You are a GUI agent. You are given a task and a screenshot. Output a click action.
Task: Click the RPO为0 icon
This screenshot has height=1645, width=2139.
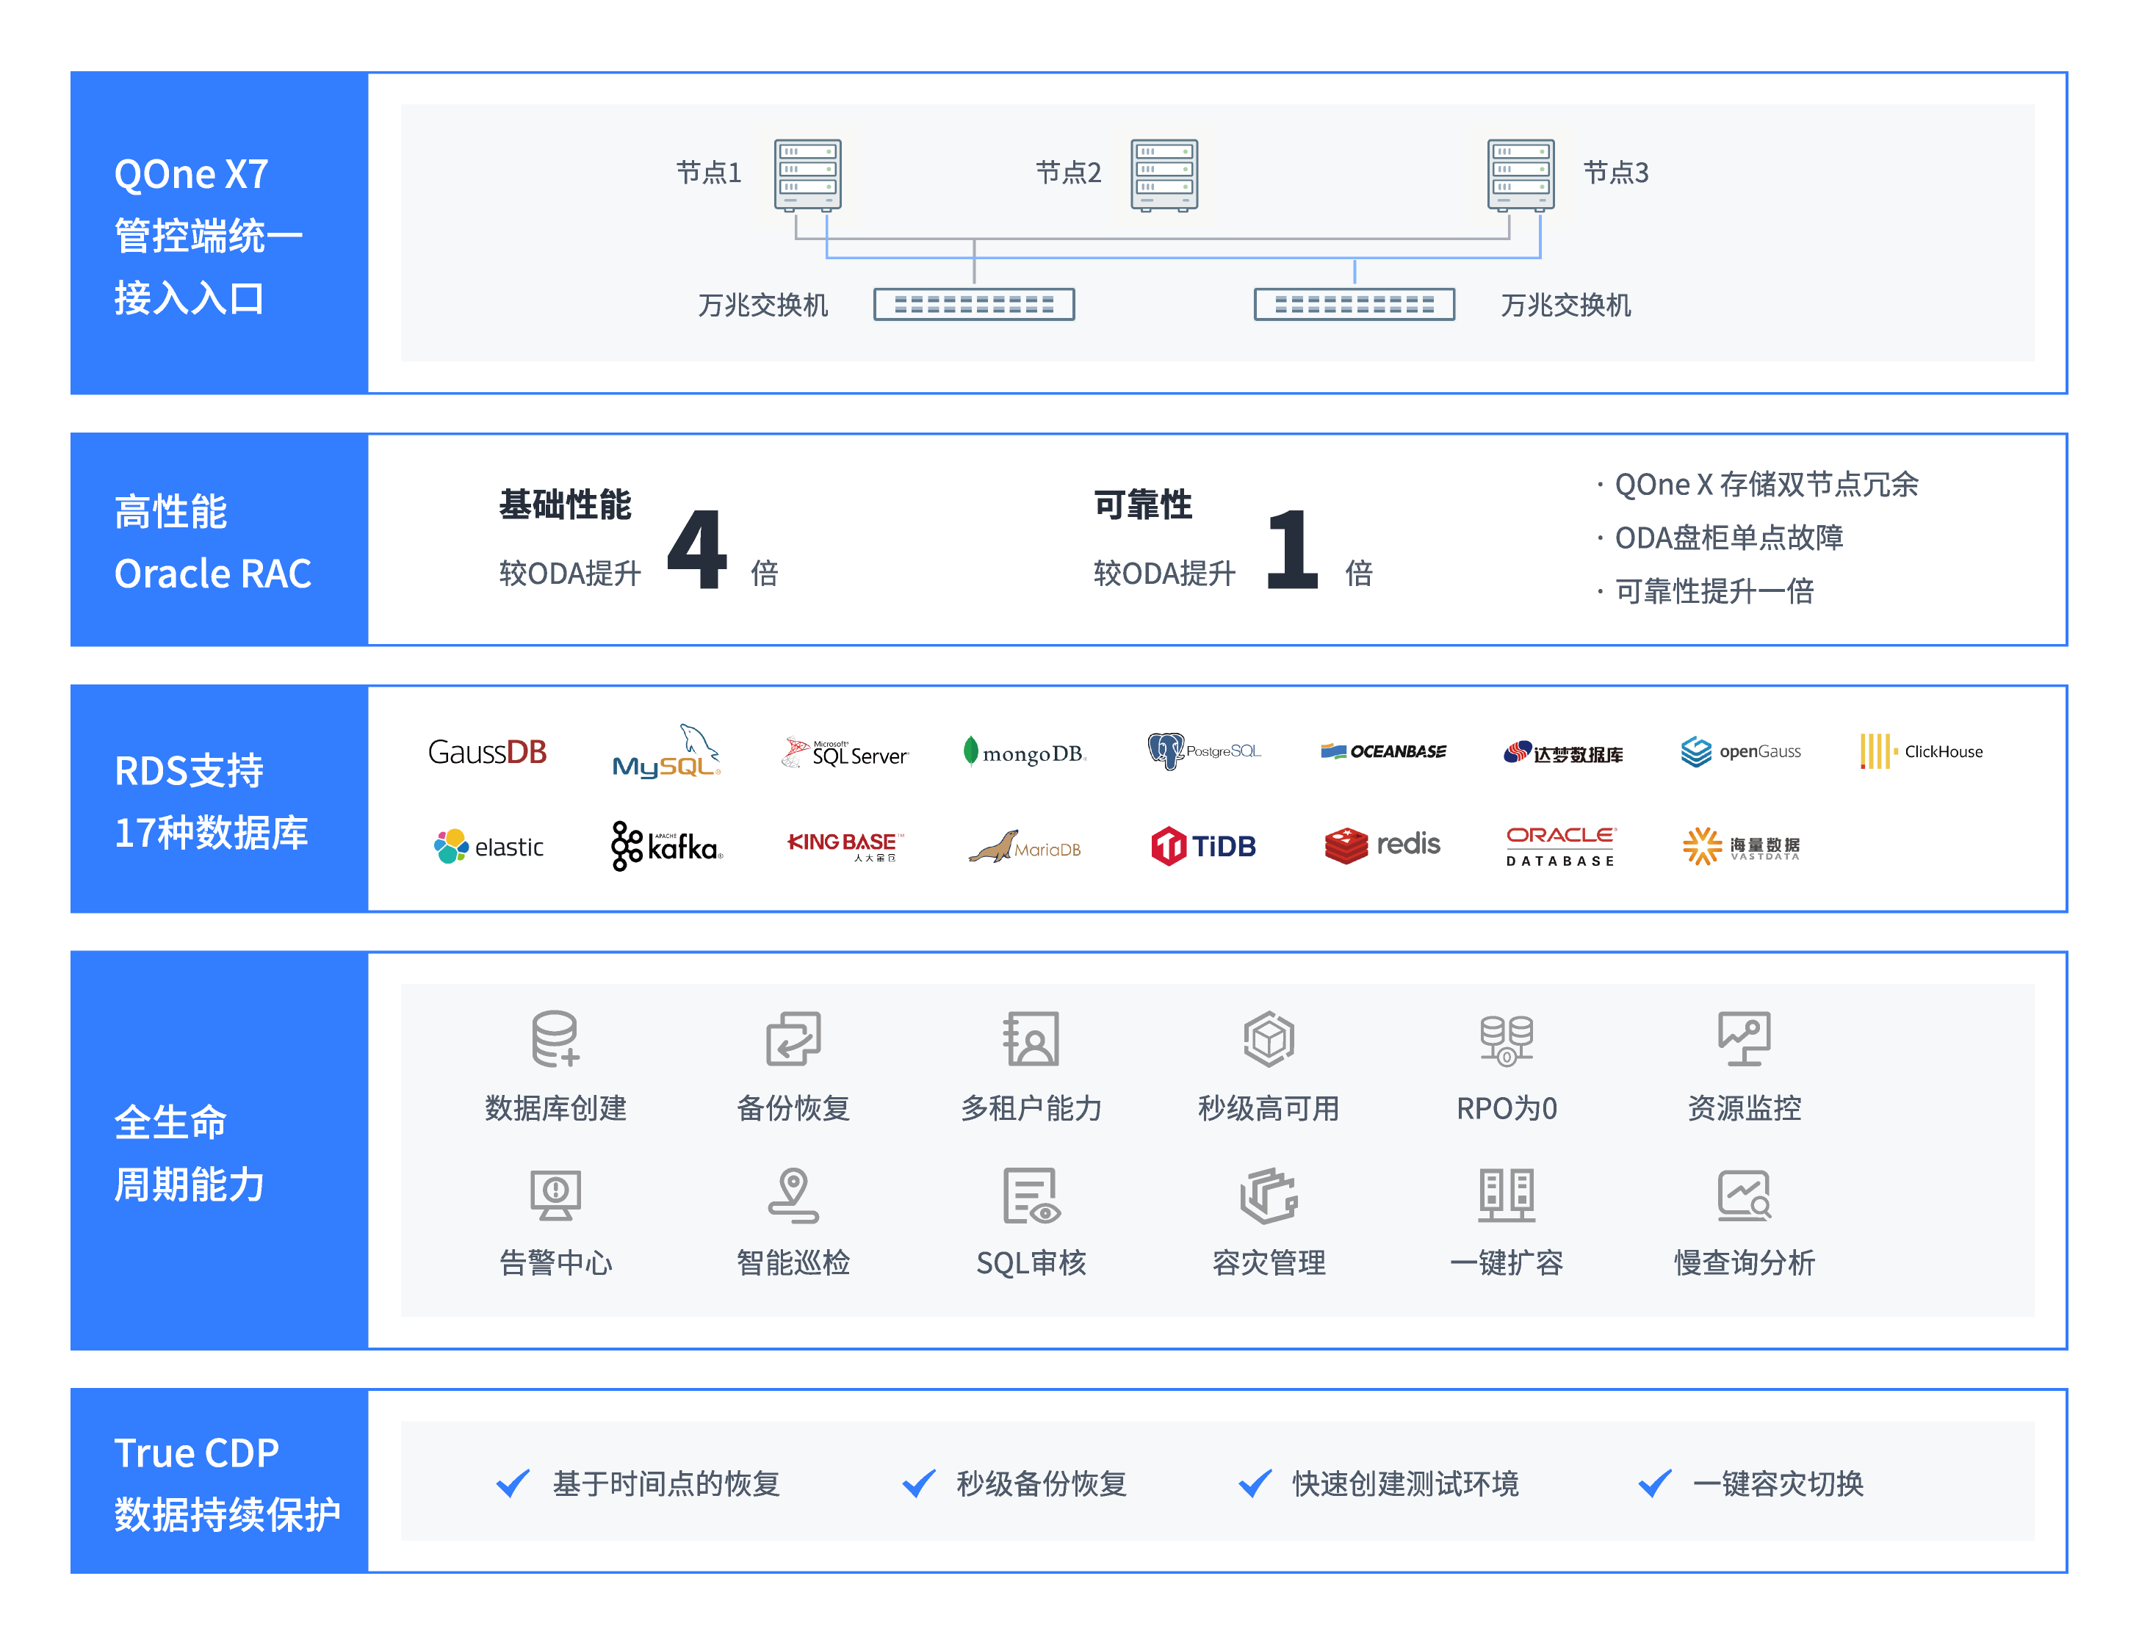[1507, 1040]
